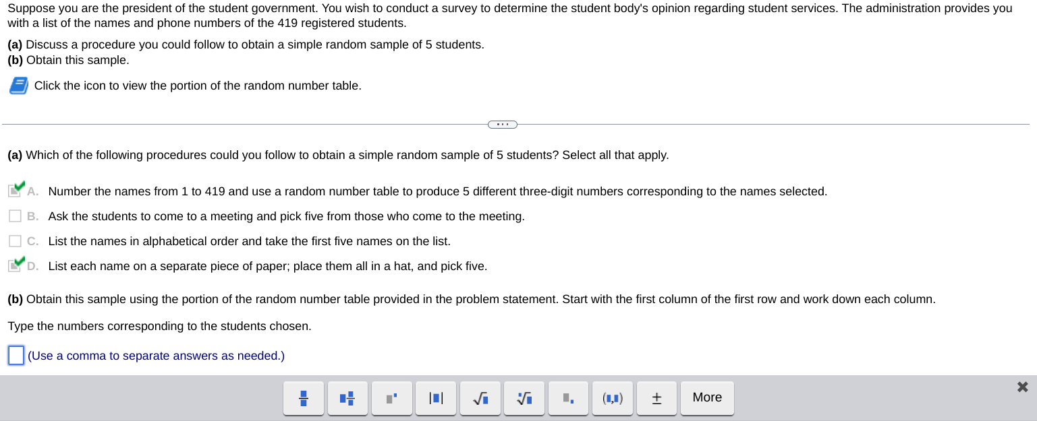Insert the plus-minus symbol
Screen dimensions: 1037x421
(x=656, y=398)
